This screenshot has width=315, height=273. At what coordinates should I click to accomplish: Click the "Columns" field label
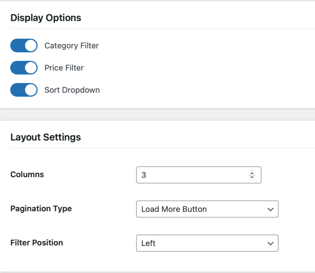point(27,174)
